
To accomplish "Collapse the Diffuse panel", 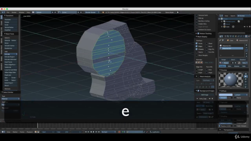I will 220,91.
